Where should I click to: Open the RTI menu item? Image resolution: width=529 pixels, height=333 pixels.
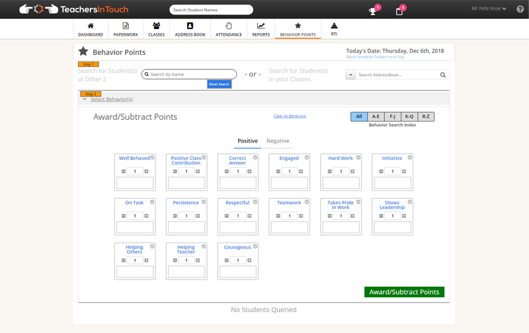334,28
